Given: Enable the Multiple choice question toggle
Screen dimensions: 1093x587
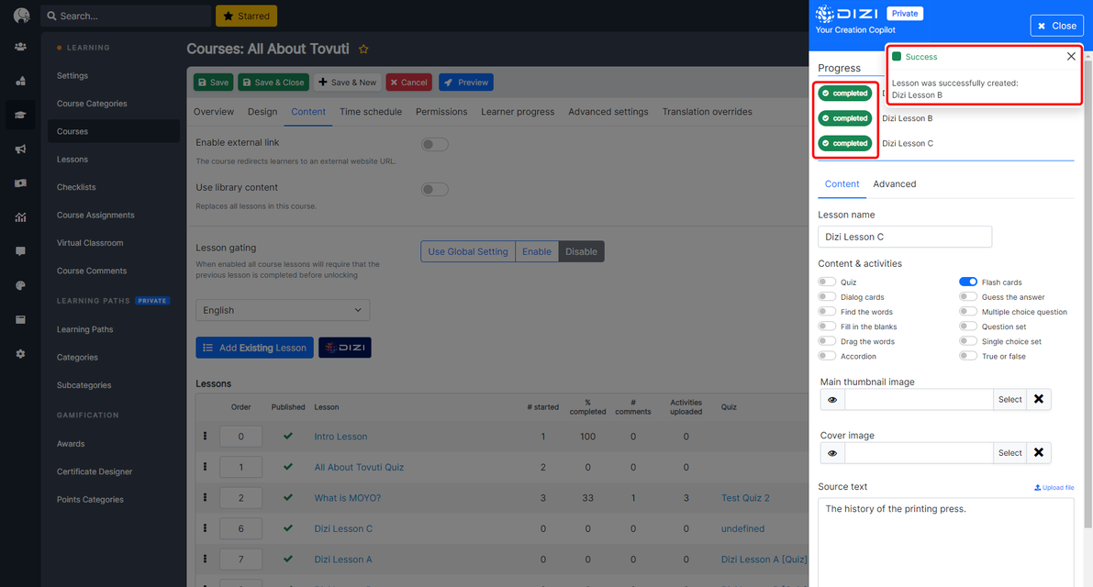Looking at the screenshot, I should coord(968,311).
